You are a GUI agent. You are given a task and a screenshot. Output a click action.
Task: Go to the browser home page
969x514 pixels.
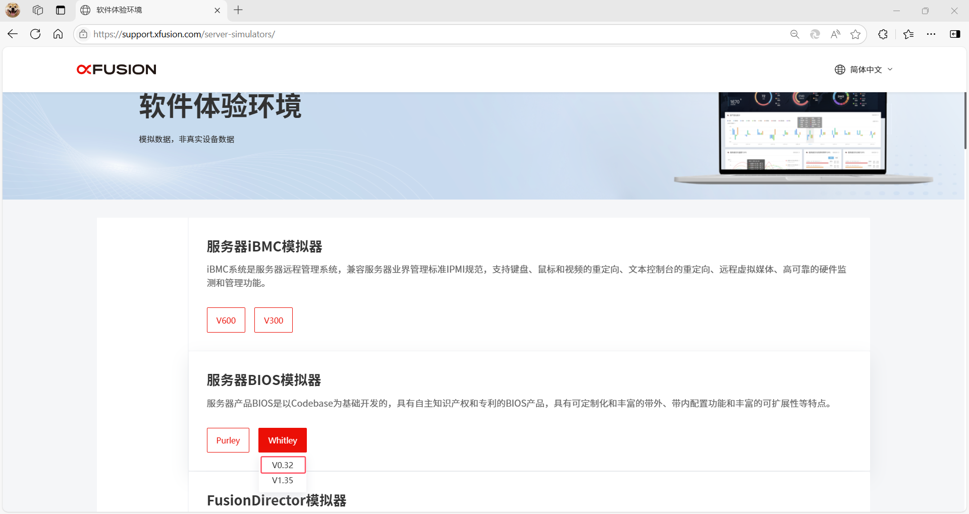click(x=58, y=34)
